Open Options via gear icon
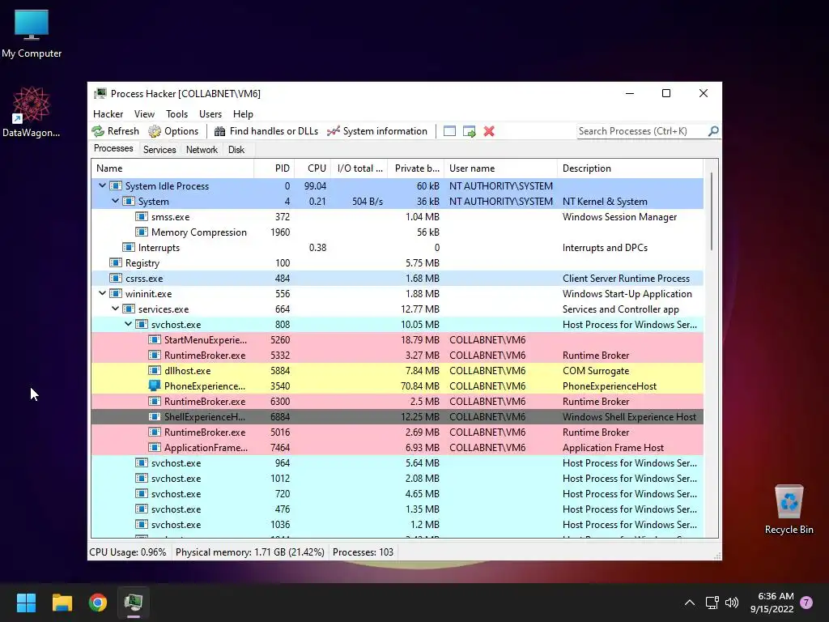Image resolution: width=829 pixels, height=622 pixels. [x=155, y=131]
